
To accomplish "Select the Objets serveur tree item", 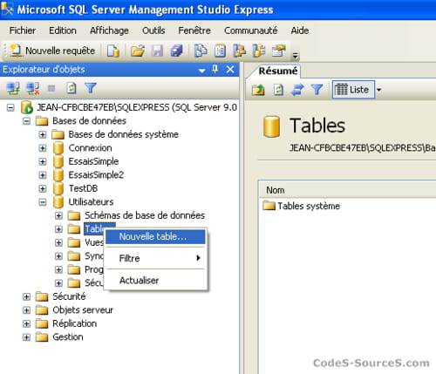I will point(83,310).
